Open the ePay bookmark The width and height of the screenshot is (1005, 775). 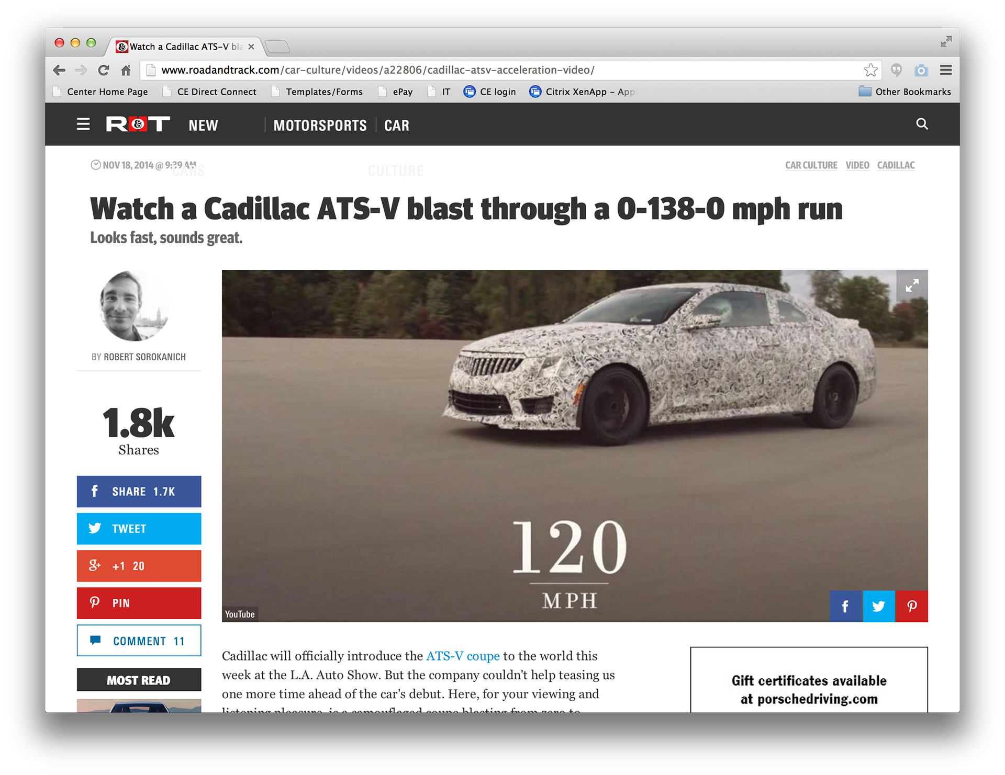click(396, 92)
